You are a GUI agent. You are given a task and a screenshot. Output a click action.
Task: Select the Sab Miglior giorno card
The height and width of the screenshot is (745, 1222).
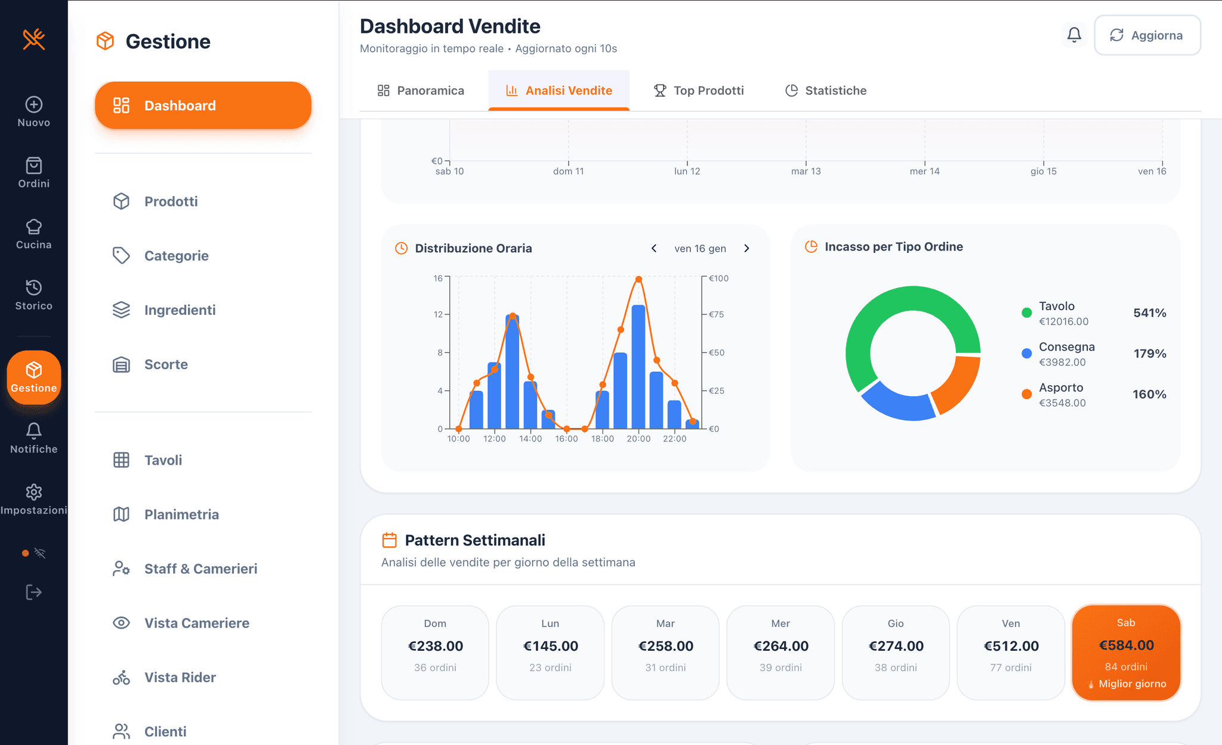click(1126, 653)
